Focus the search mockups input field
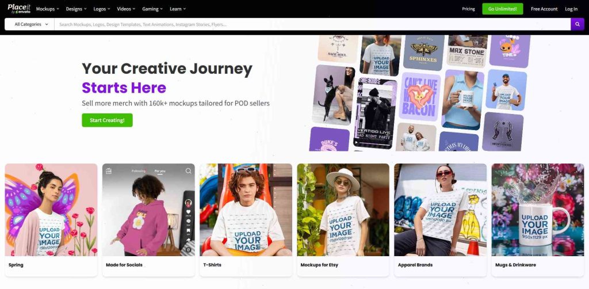 (312, 24)
